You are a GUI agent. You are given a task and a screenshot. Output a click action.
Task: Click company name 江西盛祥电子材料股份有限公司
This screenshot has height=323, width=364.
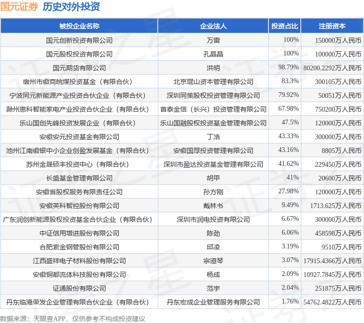tap(79, 261)
